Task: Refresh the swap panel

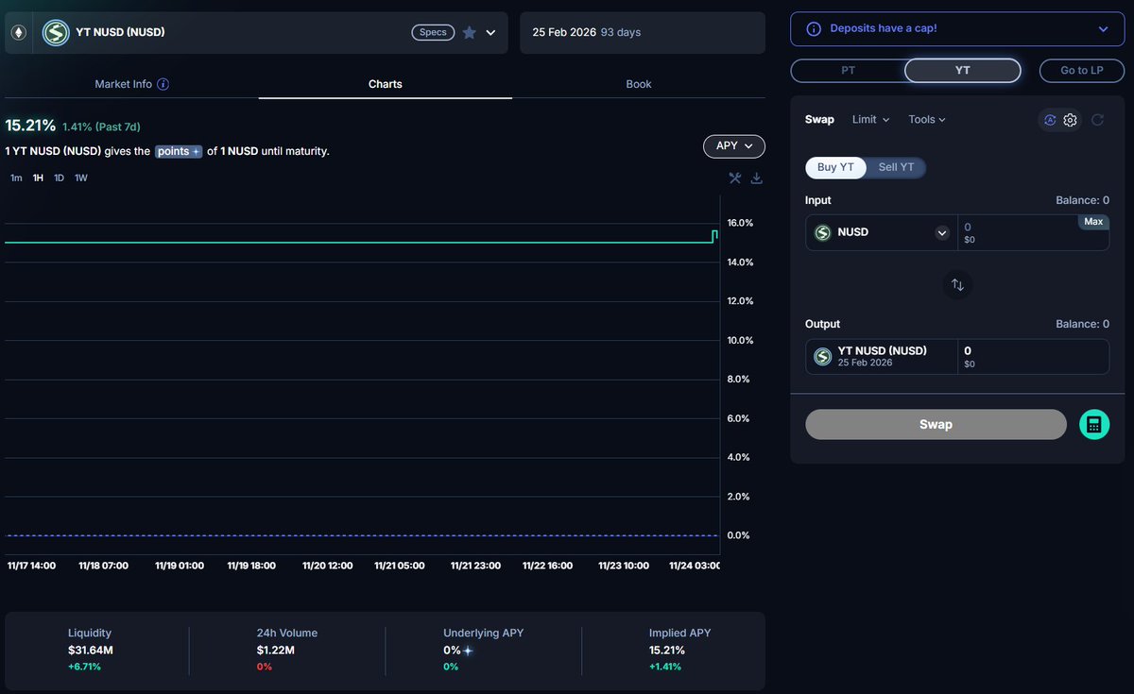Action: point(1097,120)
